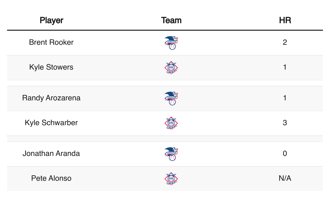This screenshot has height=198, width=330.
Task: Click Pete Alonso's N/A home run cell
Action: tap(285, 178)
